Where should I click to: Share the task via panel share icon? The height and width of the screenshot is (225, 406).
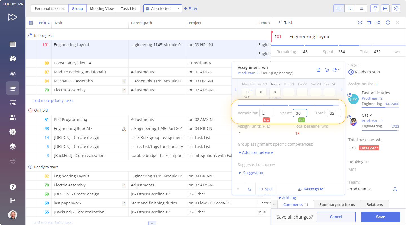(378, 23)
